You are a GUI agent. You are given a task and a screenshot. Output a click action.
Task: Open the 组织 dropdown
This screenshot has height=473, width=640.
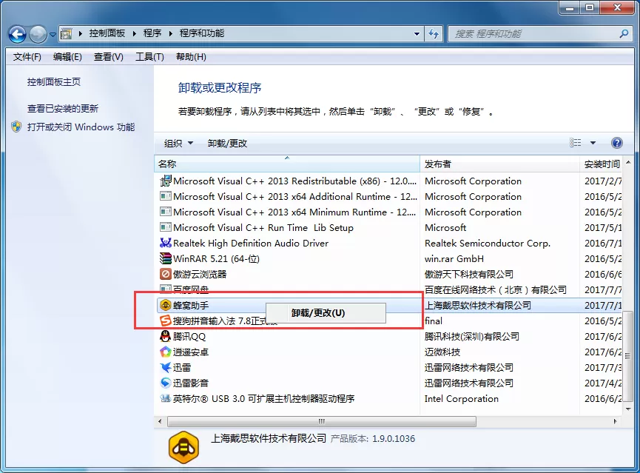point(178,144)
